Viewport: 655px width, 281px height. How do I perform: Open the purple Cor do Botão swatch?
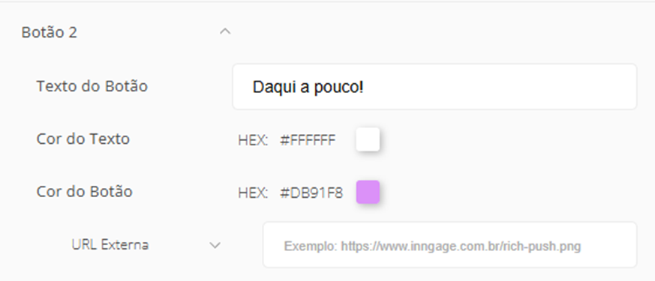click(x=368, y=192)
